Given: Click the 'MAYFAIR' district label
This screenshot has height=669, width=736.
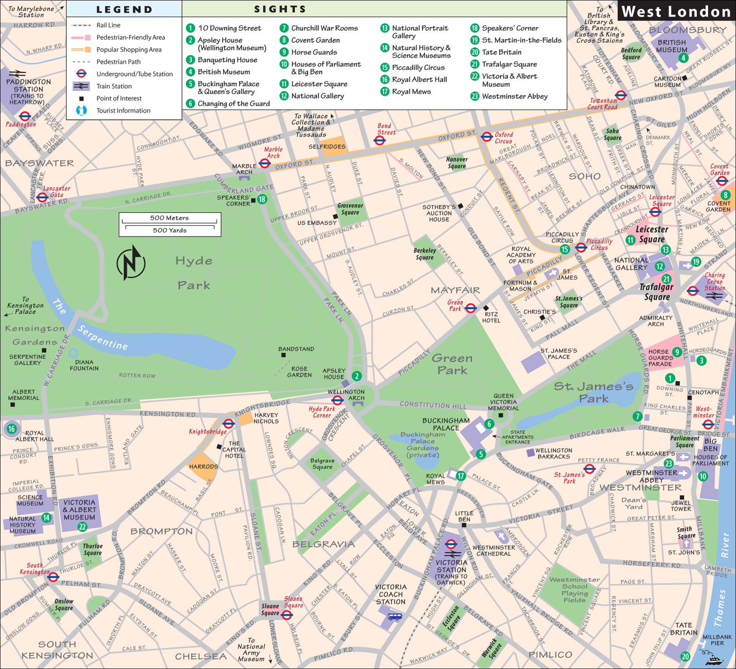Looking at the screenshot, I should (x=455, y=290).
